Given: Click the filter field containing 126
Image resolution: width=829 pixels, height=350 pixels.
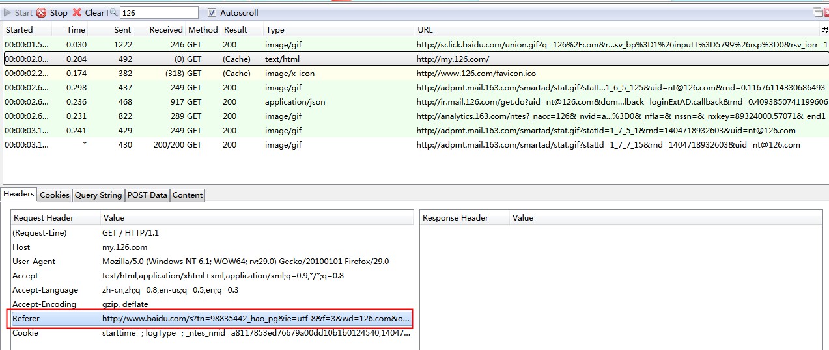Looking at the screenshot, I should tap(158, 12).
